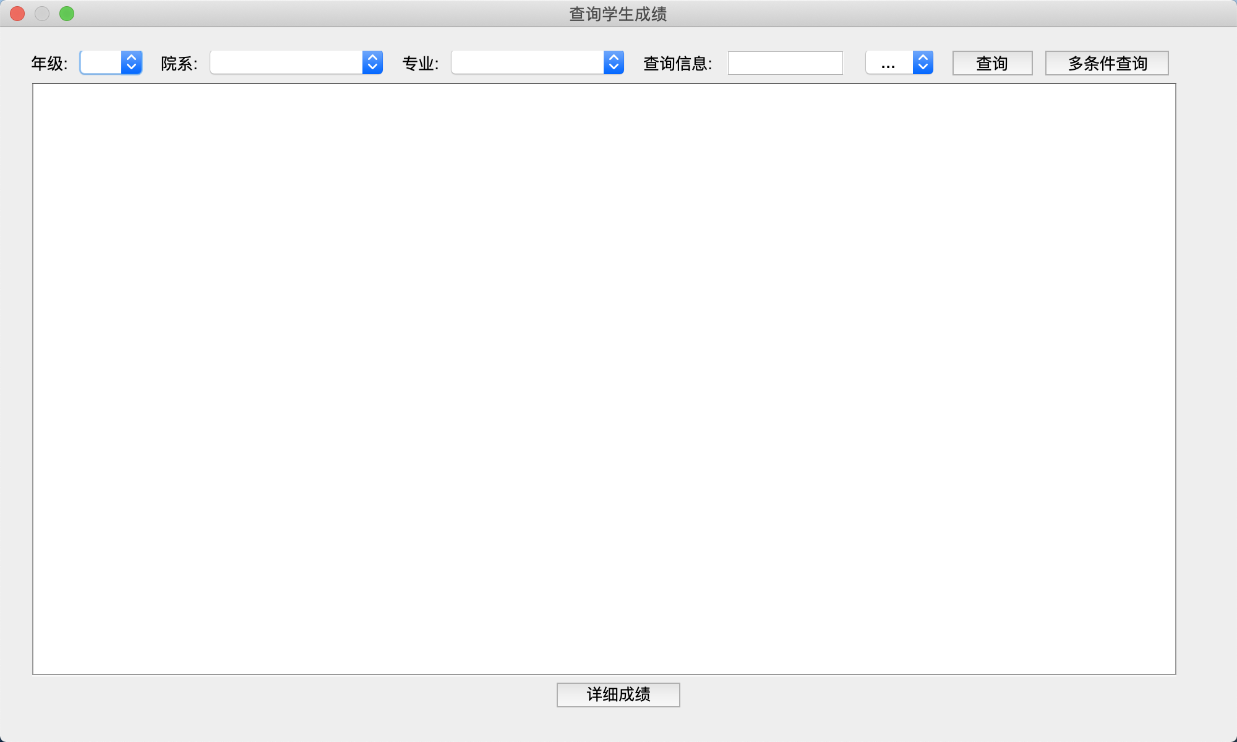Image resolution: width=1237 pixels, height=742 pixels.
Task: Click the window title 查询学生成绩
Action: [618, 13]
